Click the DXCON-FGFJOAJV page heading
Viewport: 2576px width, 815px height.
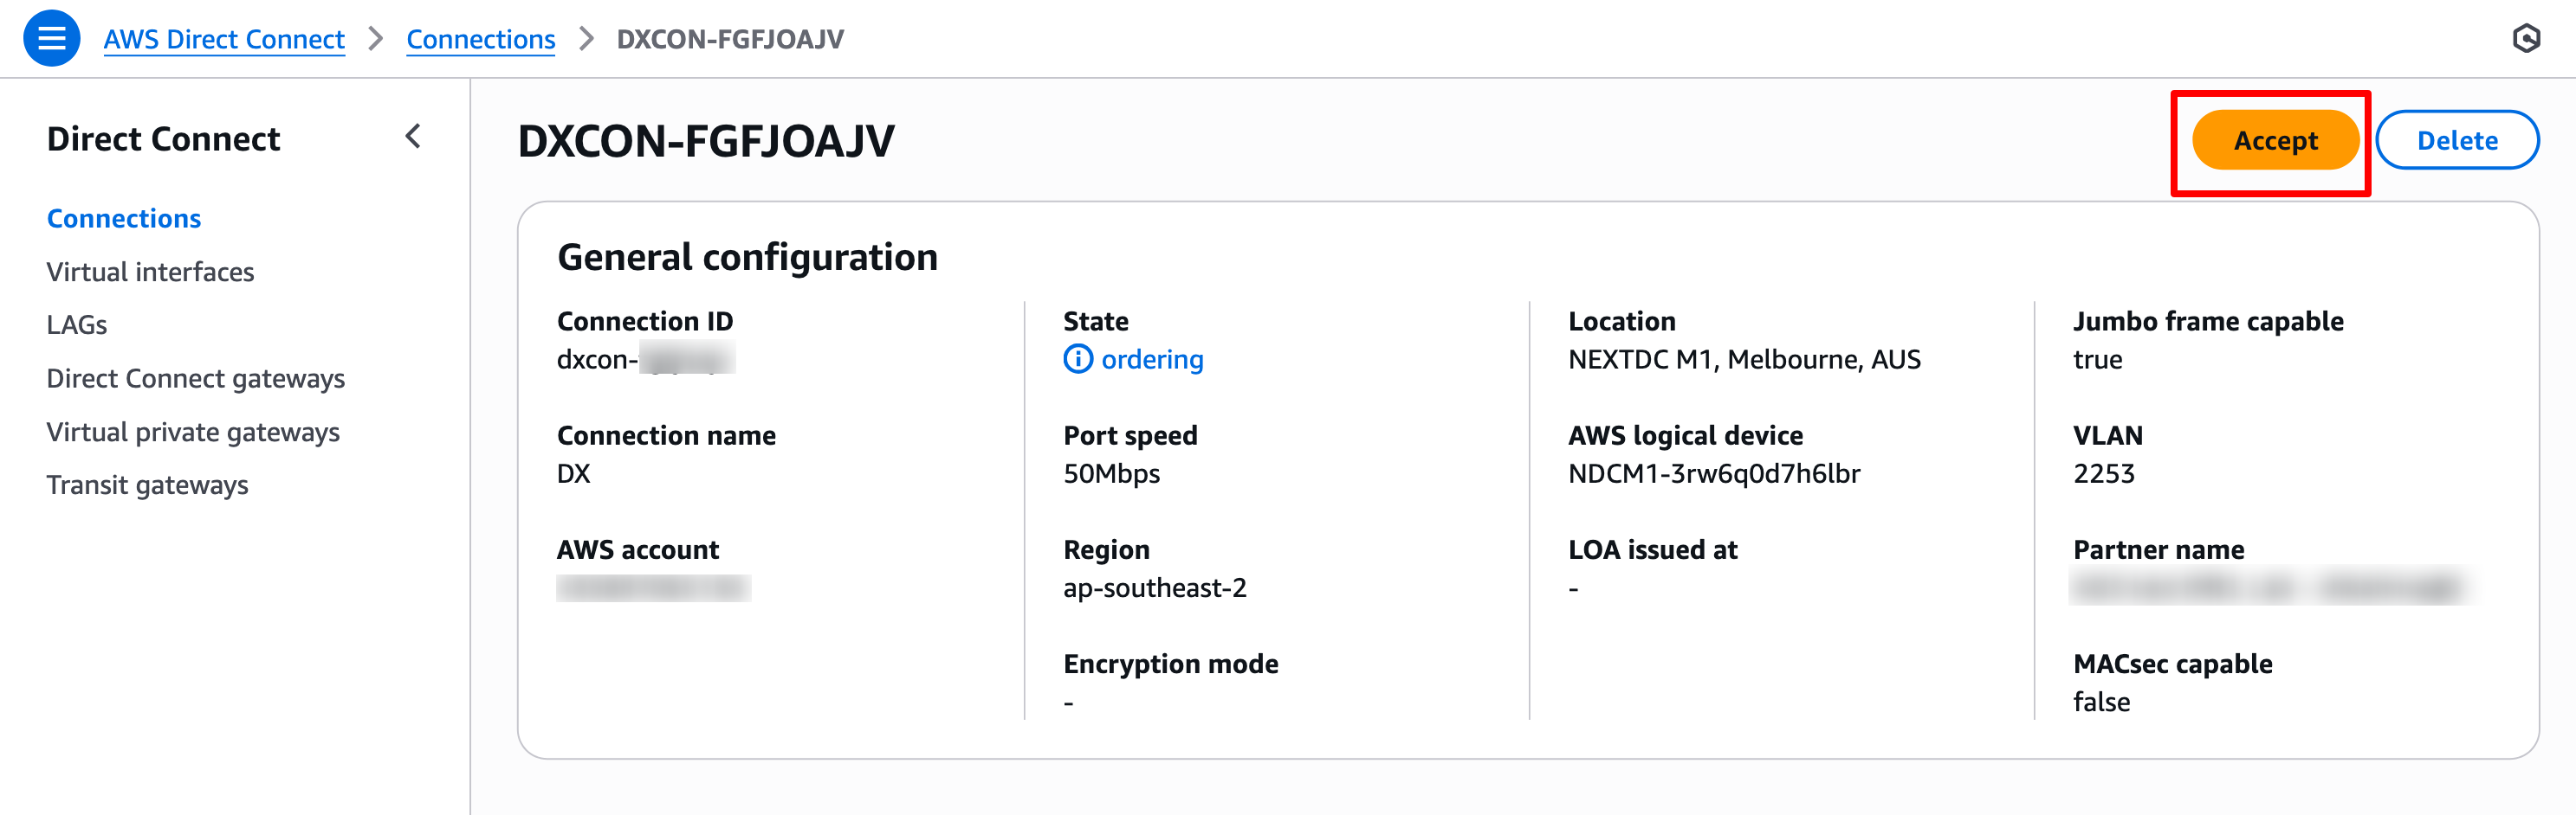point(706,141)
